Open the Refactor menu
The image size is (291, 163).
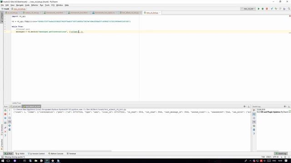tap(35, 5)
